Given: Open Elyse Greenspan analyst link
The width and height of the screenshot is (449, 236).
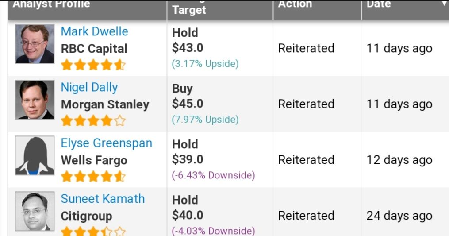Looking at the screenshot, I should [106, 143].
